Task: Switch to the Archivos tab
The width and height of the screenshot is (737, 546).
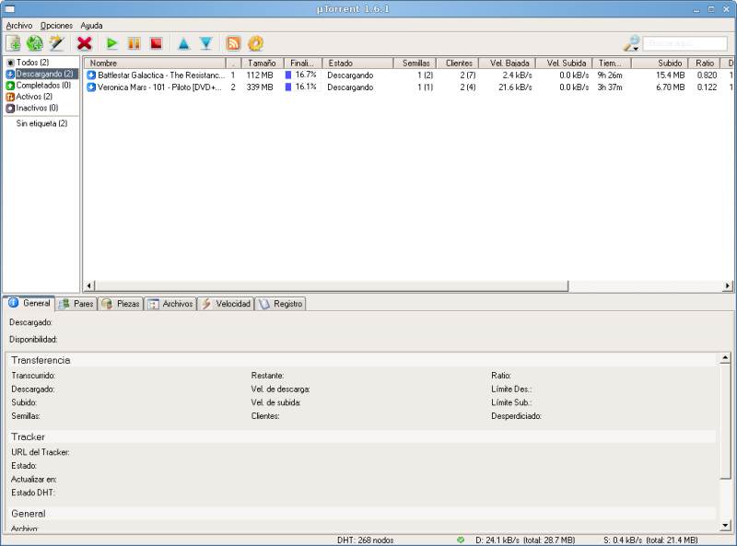Action: click(170, 304)
